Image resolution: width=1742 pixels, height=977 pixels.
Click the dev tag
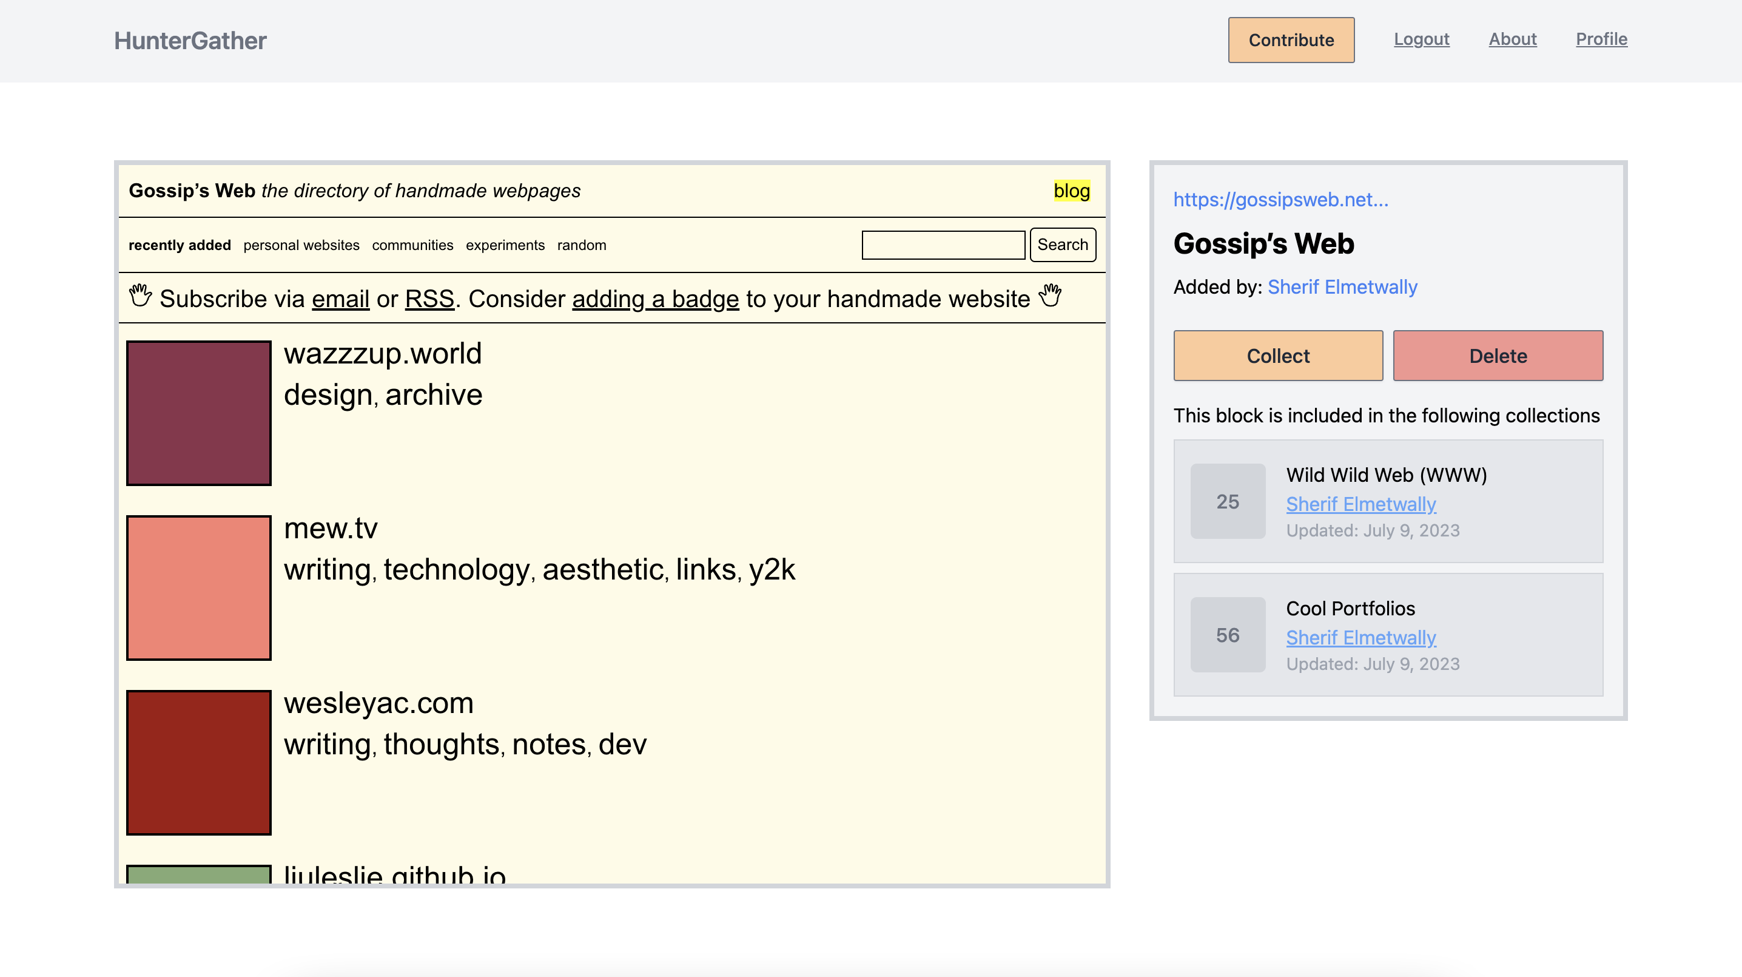(623, 745)
